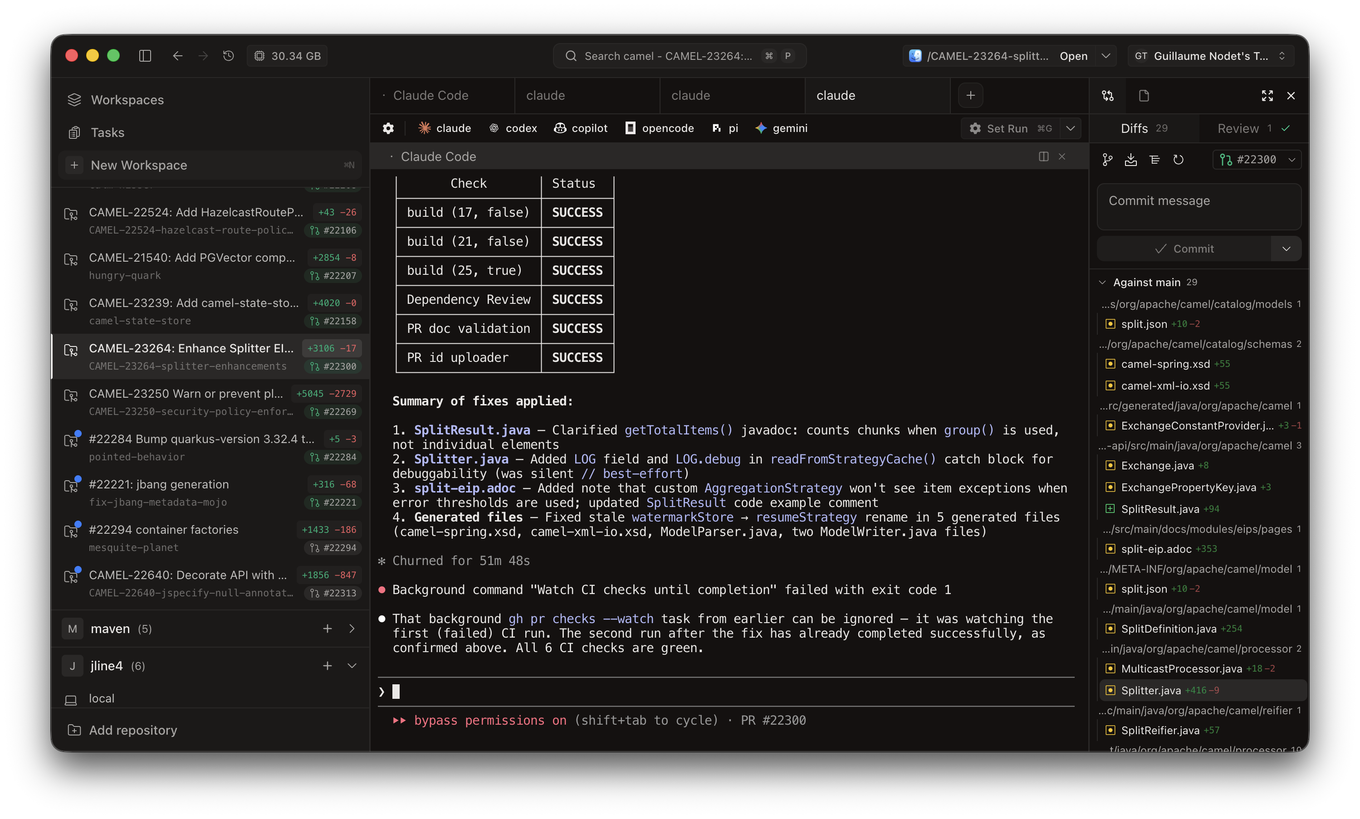This screenshot has height=819, width=1360.
Task: Open the terminal settings gear icon
Action: 388,128
